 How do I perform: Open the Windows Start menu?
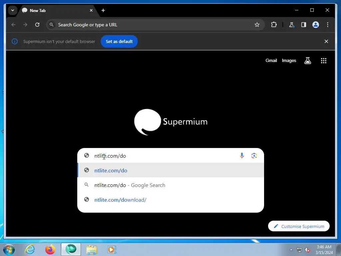tap(9, 249)
